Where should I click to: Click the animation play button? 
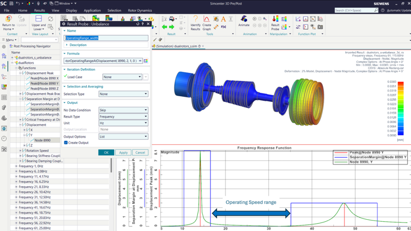pyautogui.click(x=254, y=19)
